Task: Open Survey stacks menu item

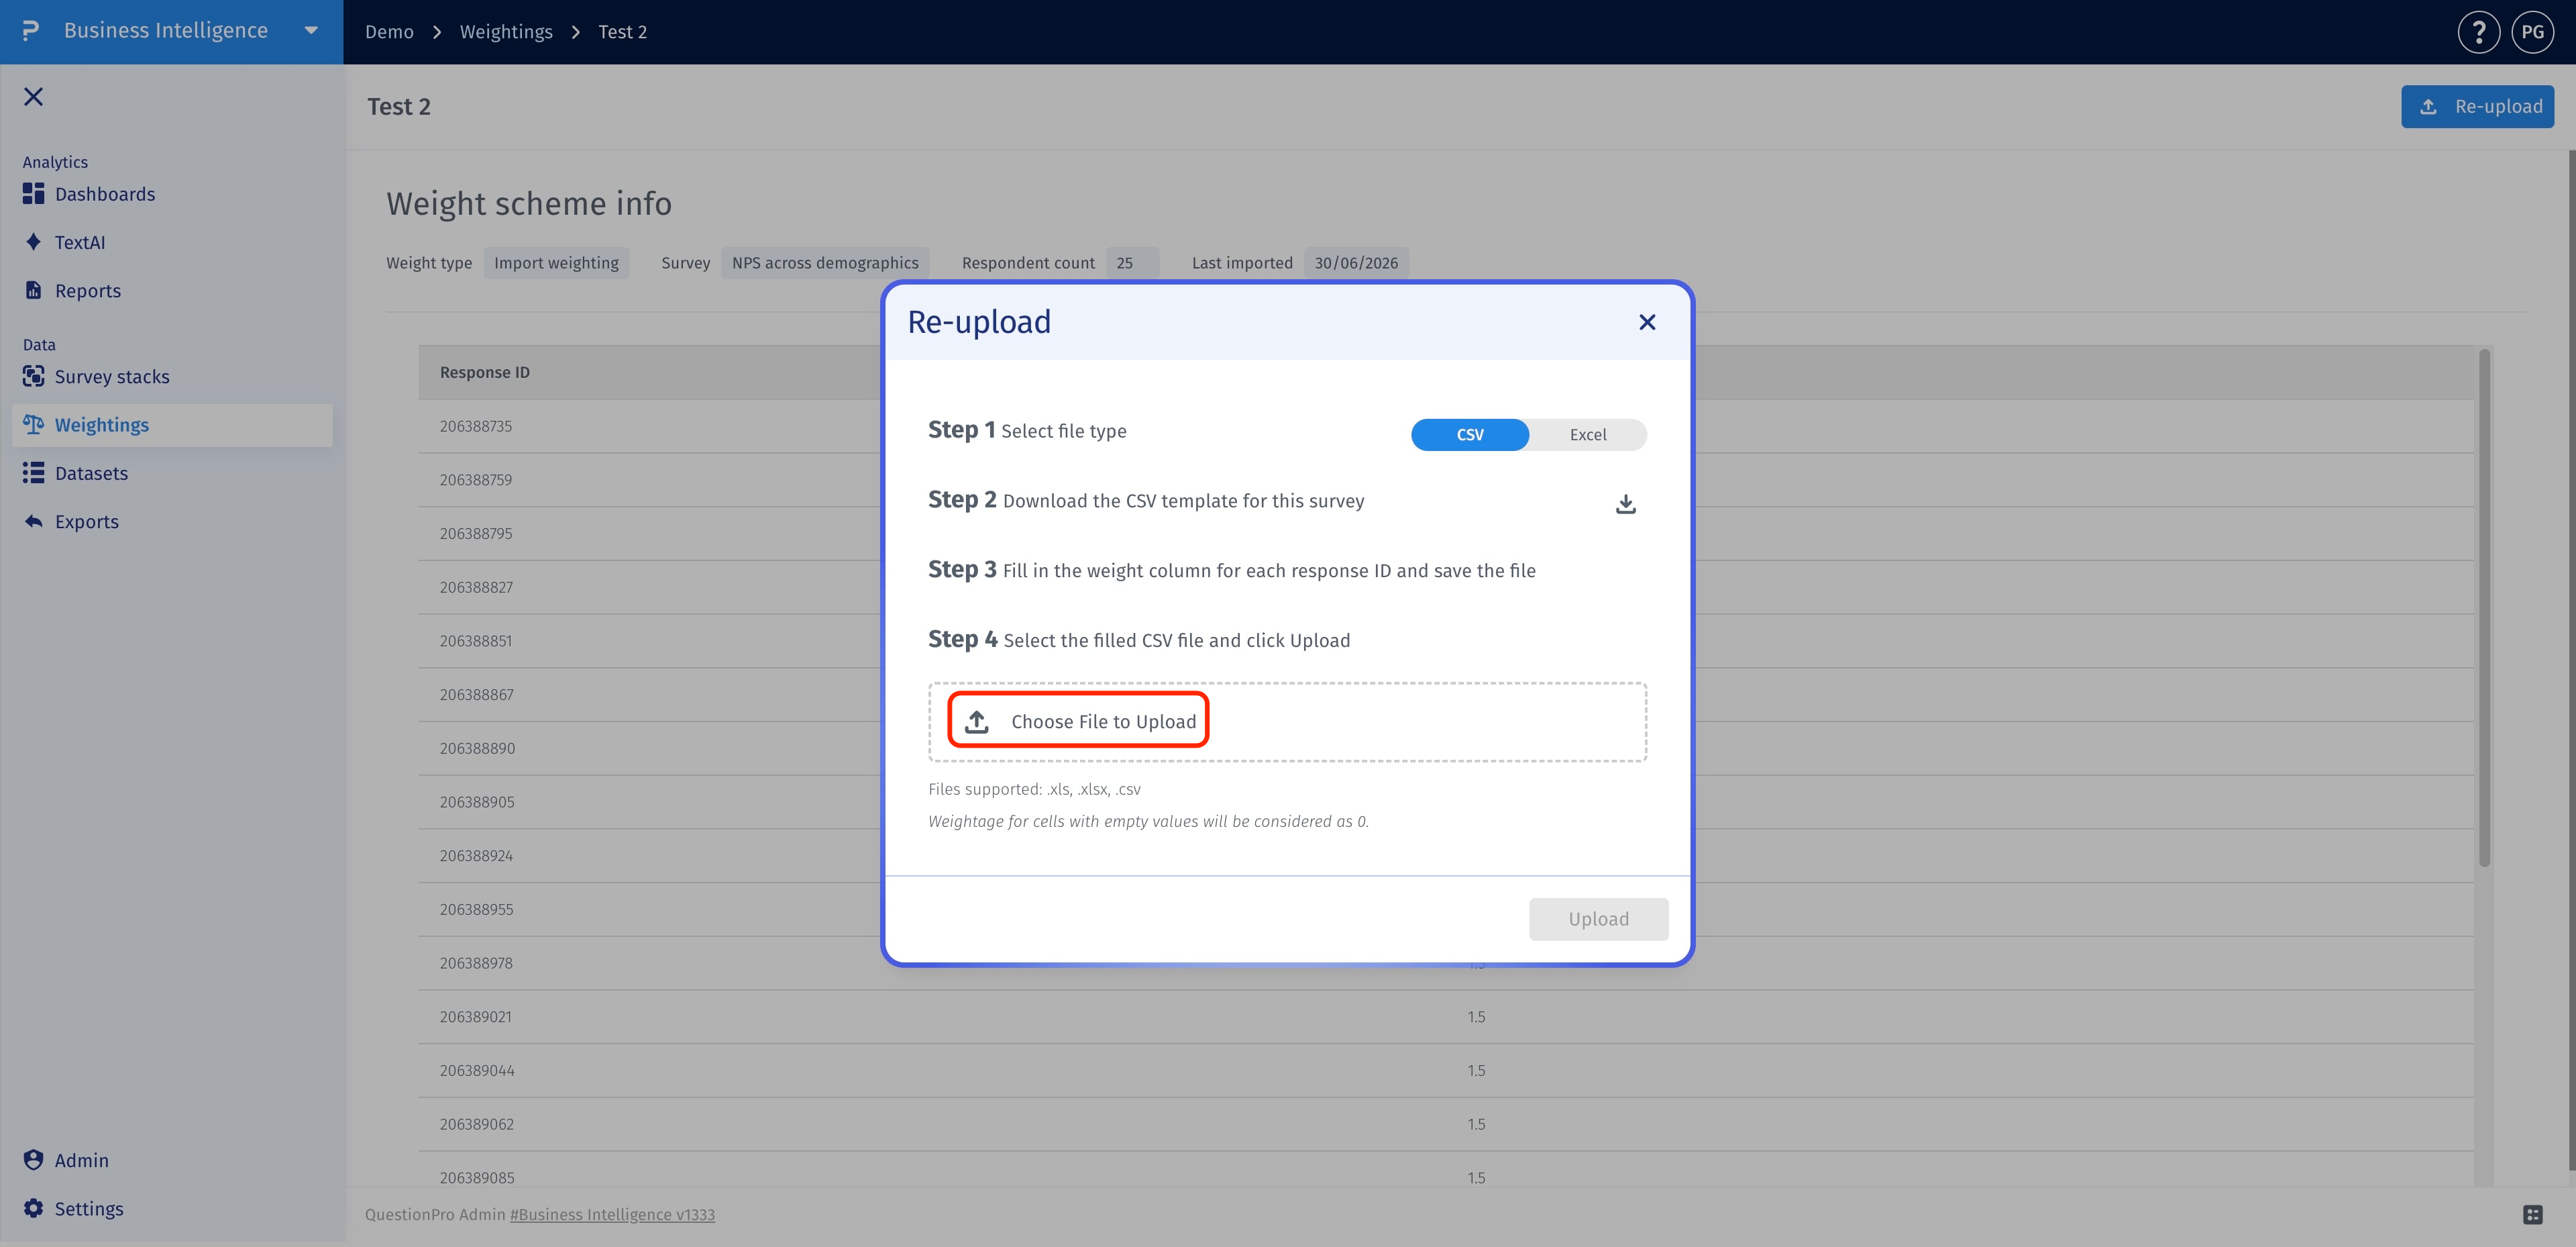Action: 112,377
